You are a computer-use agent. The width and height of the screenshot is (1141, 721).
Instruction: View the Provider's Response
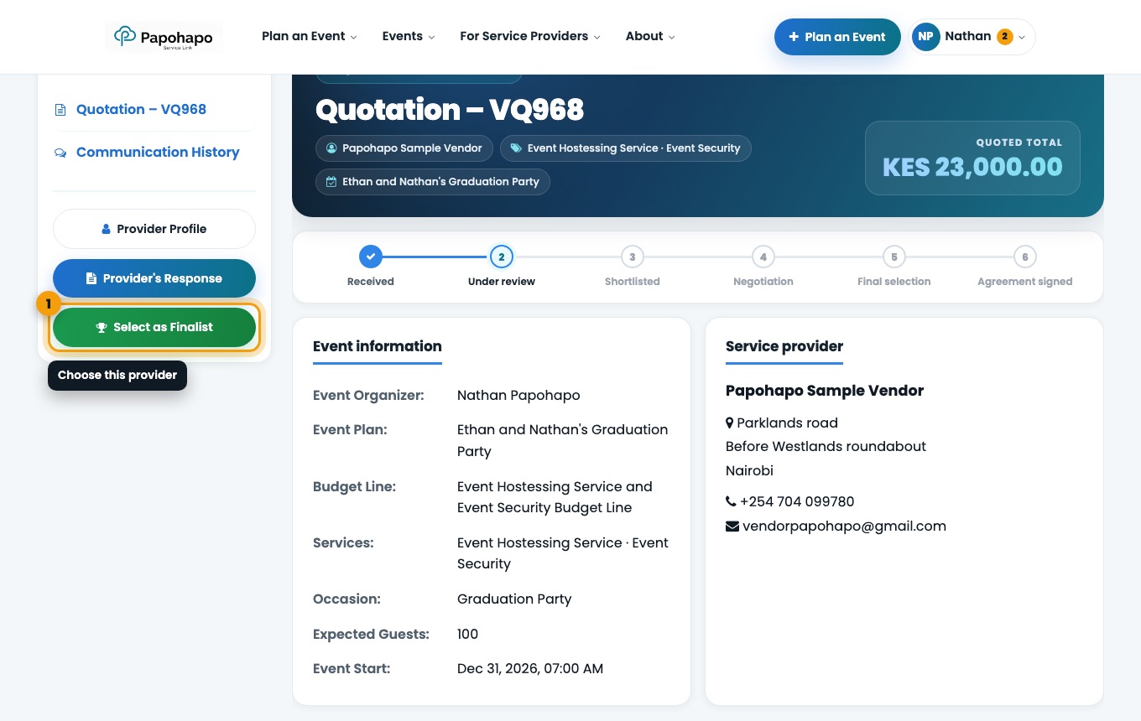[154, 278]
